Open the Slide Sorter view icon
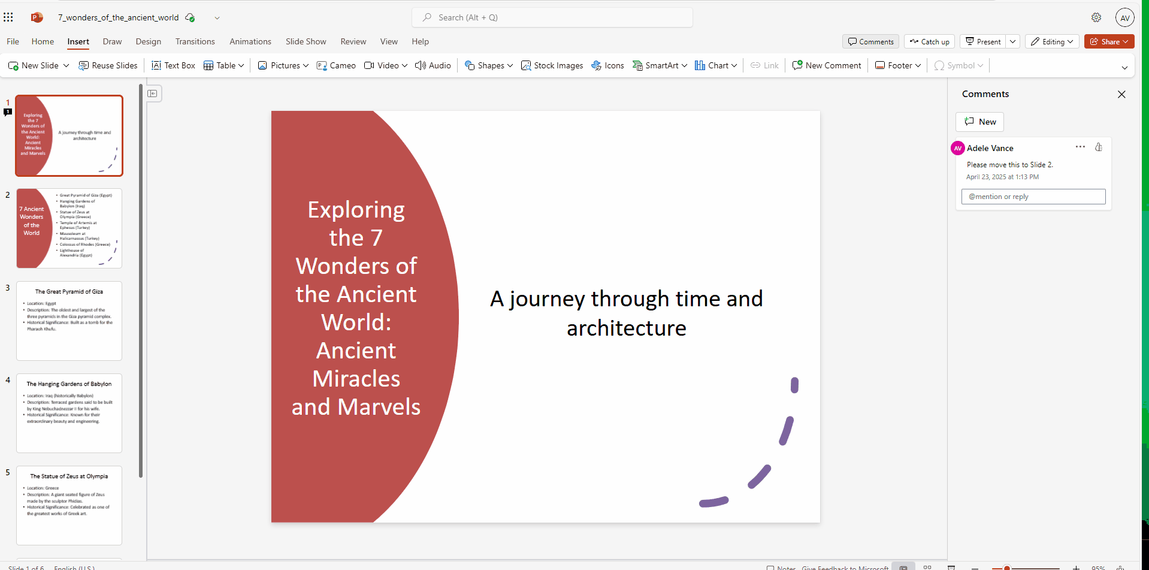This screenshot has width=1149, height=570. [x=928, y=566]
